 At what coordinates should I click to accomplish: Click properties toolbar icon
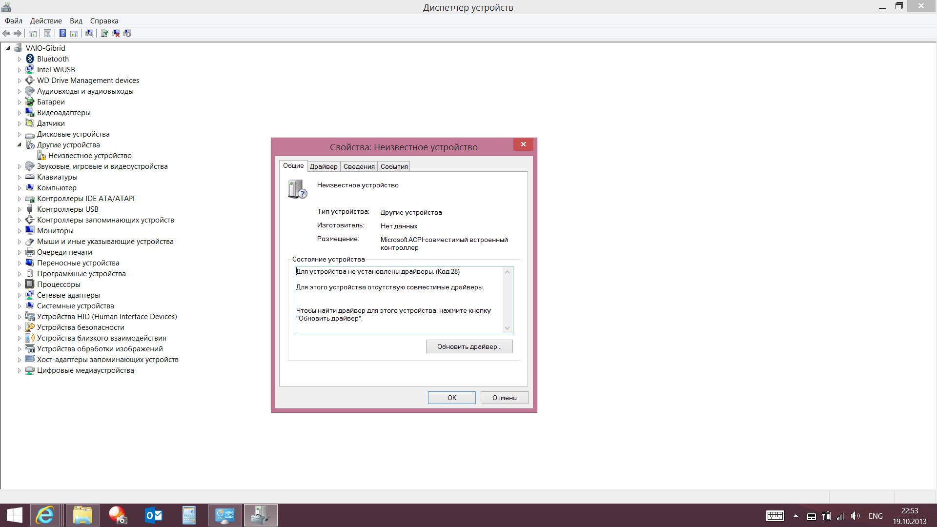[48, 33]
